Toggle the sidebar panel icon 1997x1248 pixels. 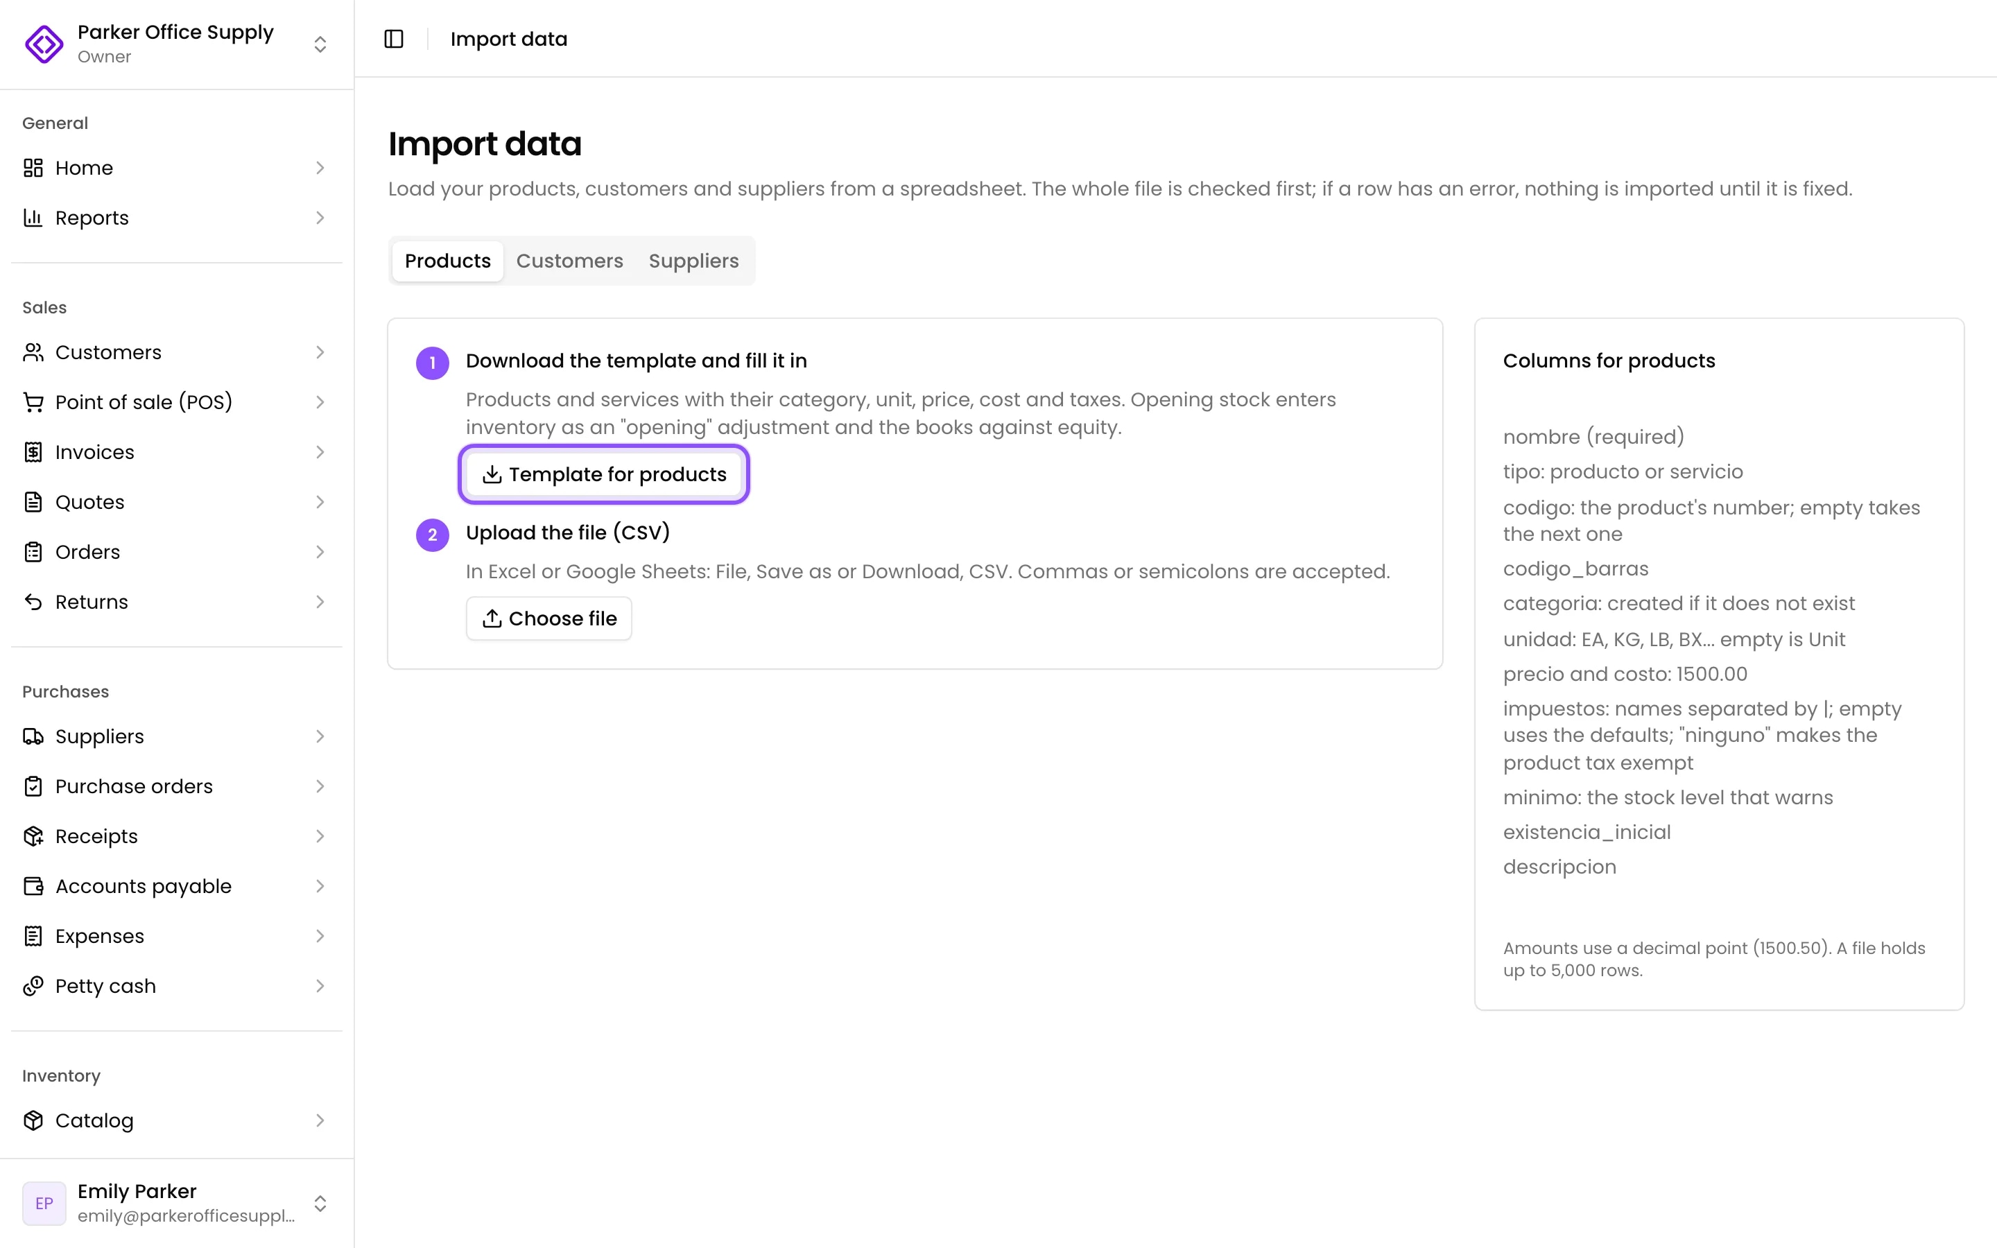[x=394, y=39]
